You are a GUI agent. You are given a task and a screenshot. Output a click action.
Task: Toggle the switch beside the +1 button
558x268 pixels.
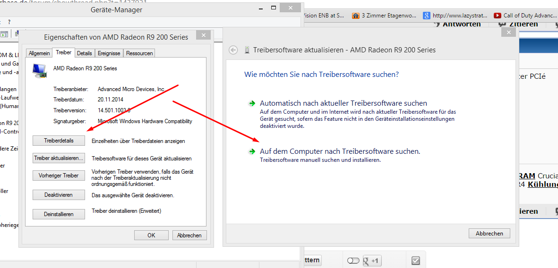353,261
